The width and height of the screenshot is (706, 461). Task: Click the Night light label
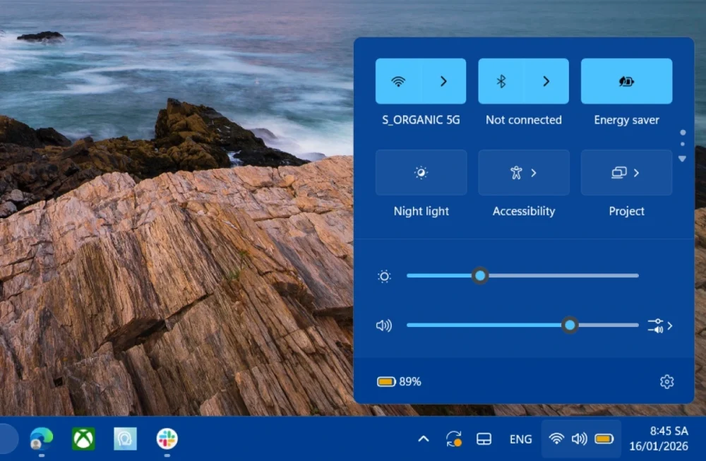pyautogui.click(x=421, y=211)
